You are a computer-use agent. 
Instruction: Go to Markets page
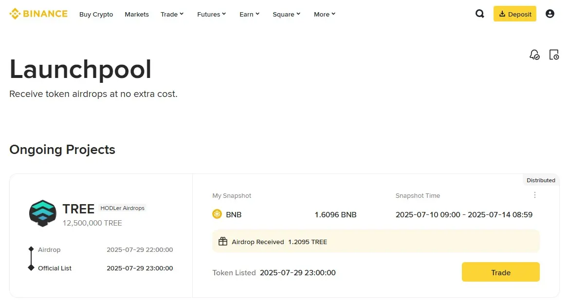pos(137,14)
